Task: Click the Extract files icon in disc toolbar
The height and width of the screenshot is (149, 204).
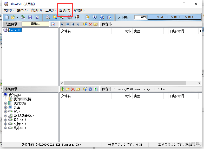Action: pyautogui.click(x=85, y=24)
